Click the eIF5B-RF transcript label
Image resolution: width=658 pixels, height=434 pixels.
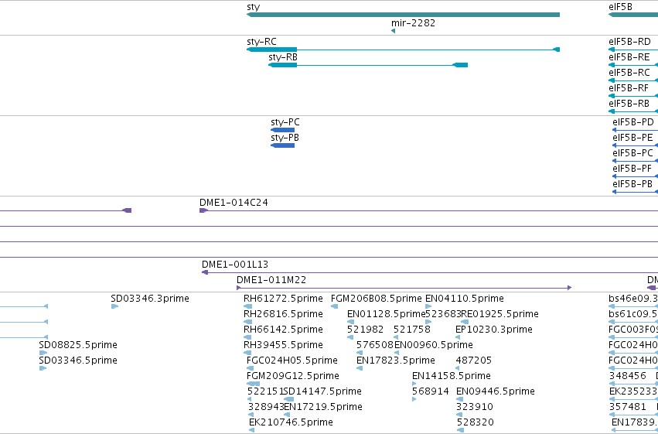(629, 88)
